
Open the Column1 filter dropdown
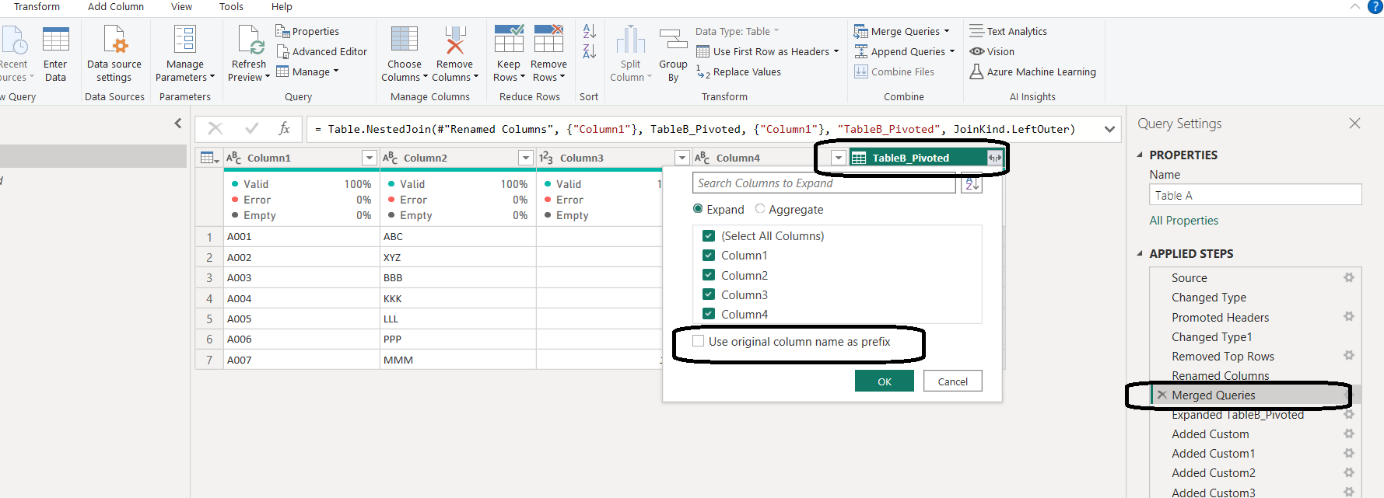(x=370, y=158)
